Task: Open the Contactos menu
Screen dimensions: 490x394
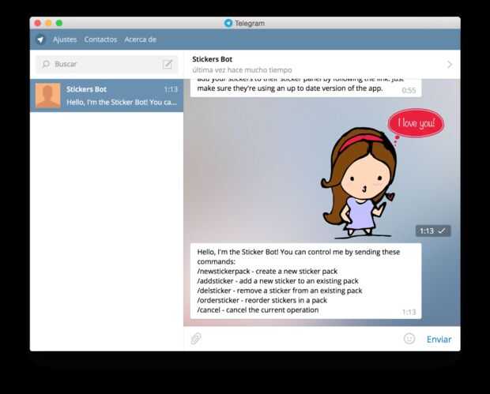Action: (100, 39)
